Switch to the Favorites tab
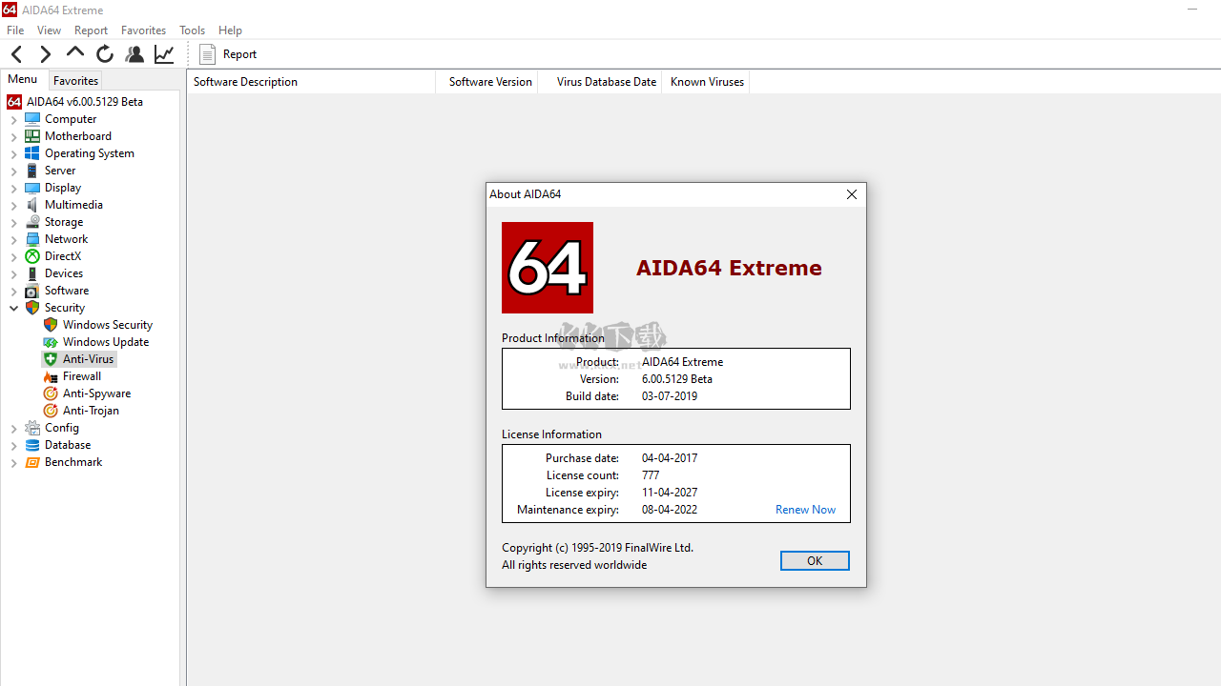1221x686 pixels. [x=75, y=81]
